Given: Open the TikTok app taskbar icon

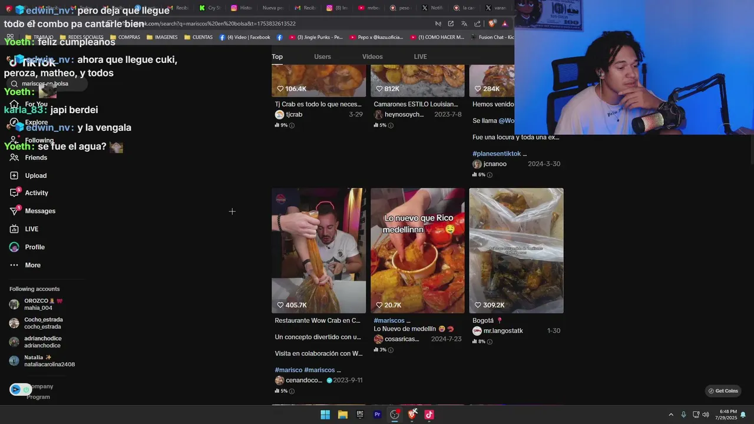Looking at the screenshot, I should point(429,415).
